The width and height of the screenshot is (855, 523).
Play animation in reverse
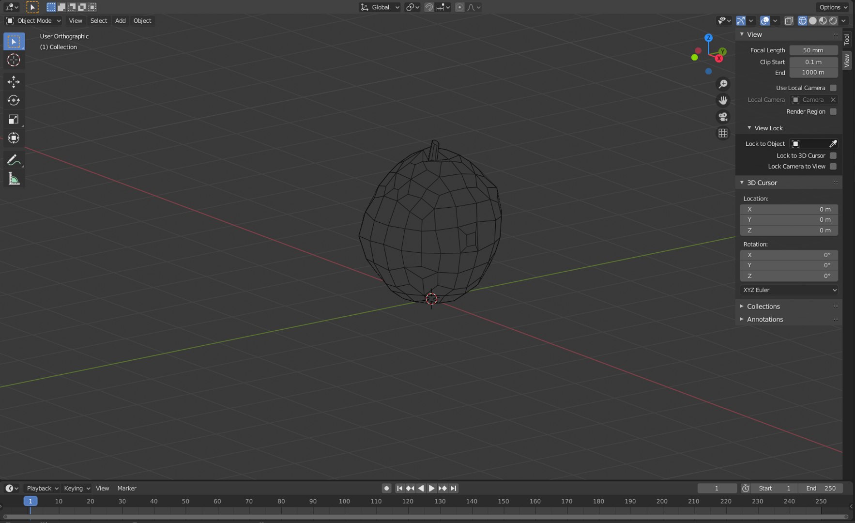tap(421, 488)
